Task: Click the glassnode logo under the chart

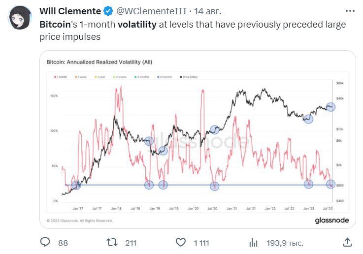Action: 331,221
